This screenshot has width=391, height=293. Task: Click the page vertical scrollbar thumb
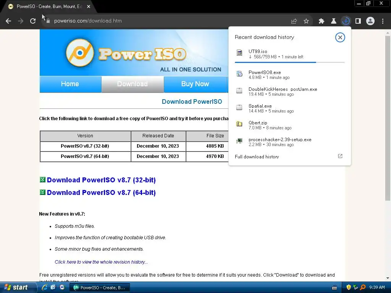388,118
